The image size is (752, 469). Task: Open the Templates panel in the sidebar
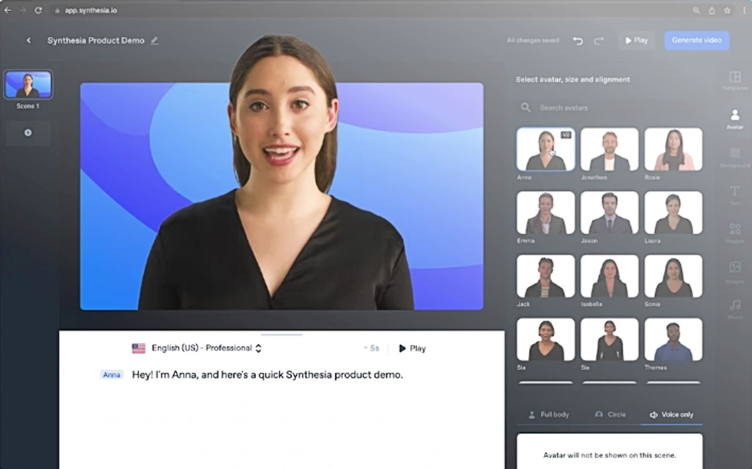734,80
